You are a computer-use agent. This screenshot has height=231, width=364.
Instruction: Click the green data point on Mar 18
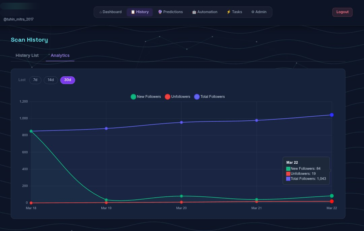(31, 131)
